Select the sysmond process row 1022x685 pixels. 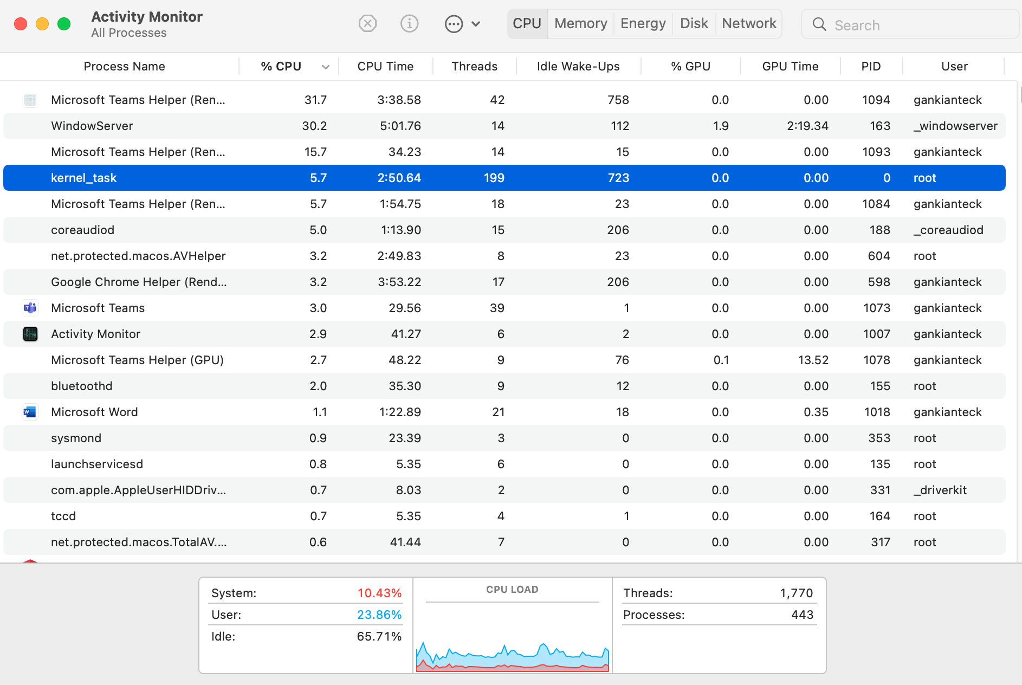click(504, 438)
